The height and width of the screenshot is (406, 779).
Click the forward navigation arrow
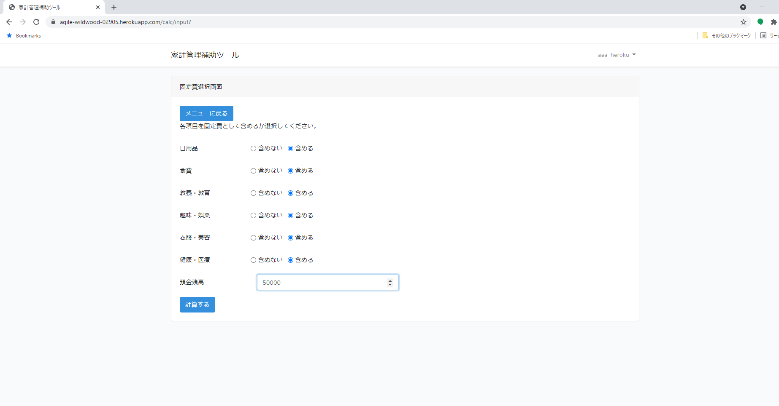point(22,21)
